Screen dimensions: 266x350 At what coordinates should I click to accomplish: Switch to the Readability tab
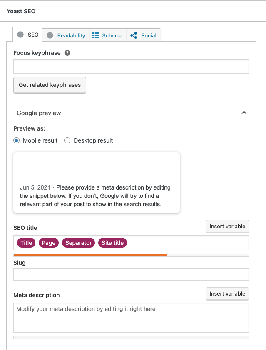tap(65, 35)
